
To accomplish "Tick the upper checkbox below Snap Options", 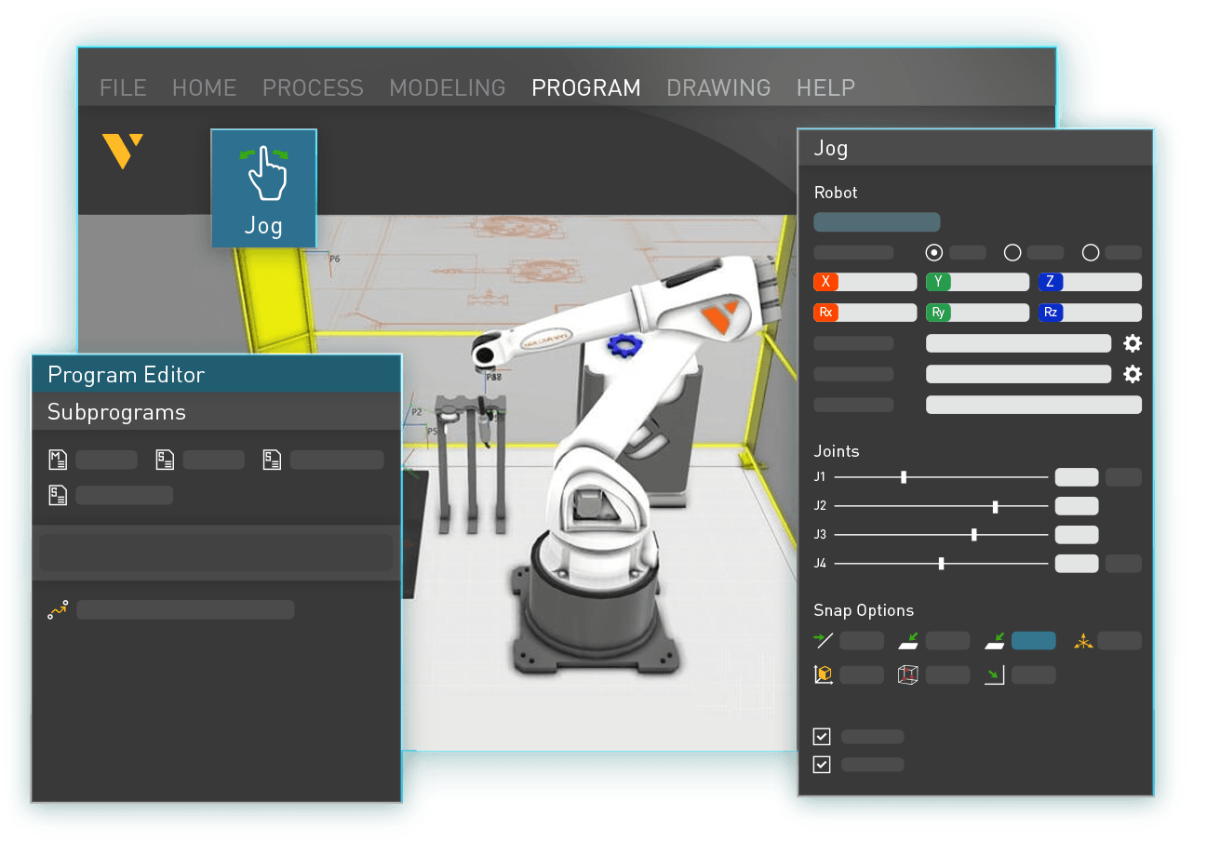I will click(822, 737).
